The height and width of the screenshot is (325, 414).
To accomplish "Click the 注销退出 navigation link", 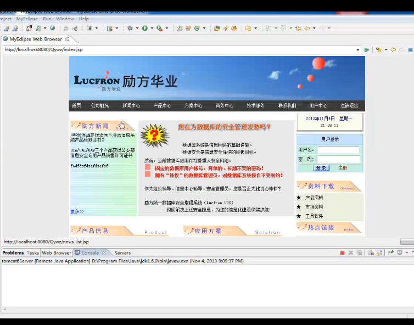I will click(349, 105).
